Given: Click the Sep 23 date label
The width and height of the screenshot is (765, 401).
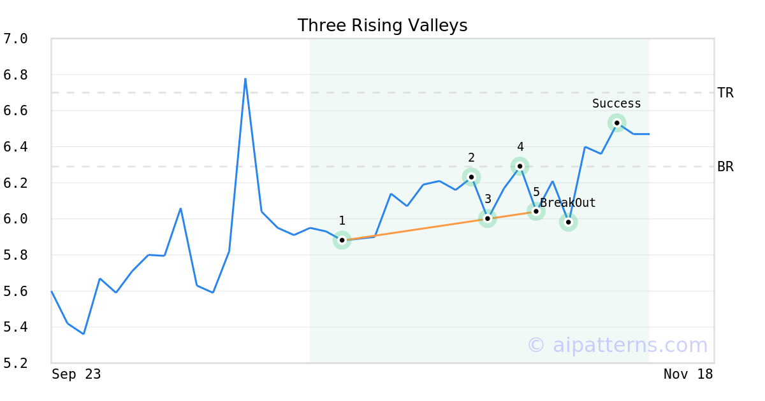Looking at the screenshot, I should [x=76, y=374].
